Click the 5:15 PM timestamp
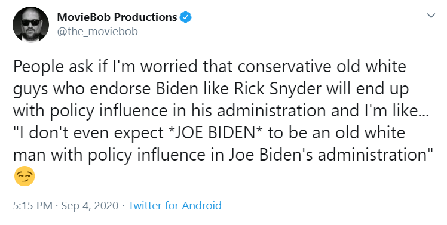The height and width of the screenshot is (225, 447). 32,205
